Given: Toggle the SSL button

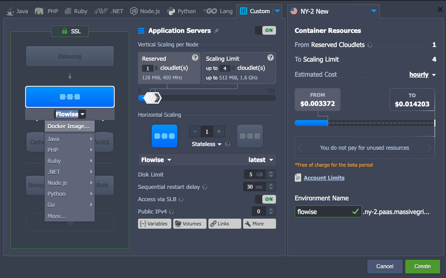Looking at the screenshot, I should coord(70,31).
